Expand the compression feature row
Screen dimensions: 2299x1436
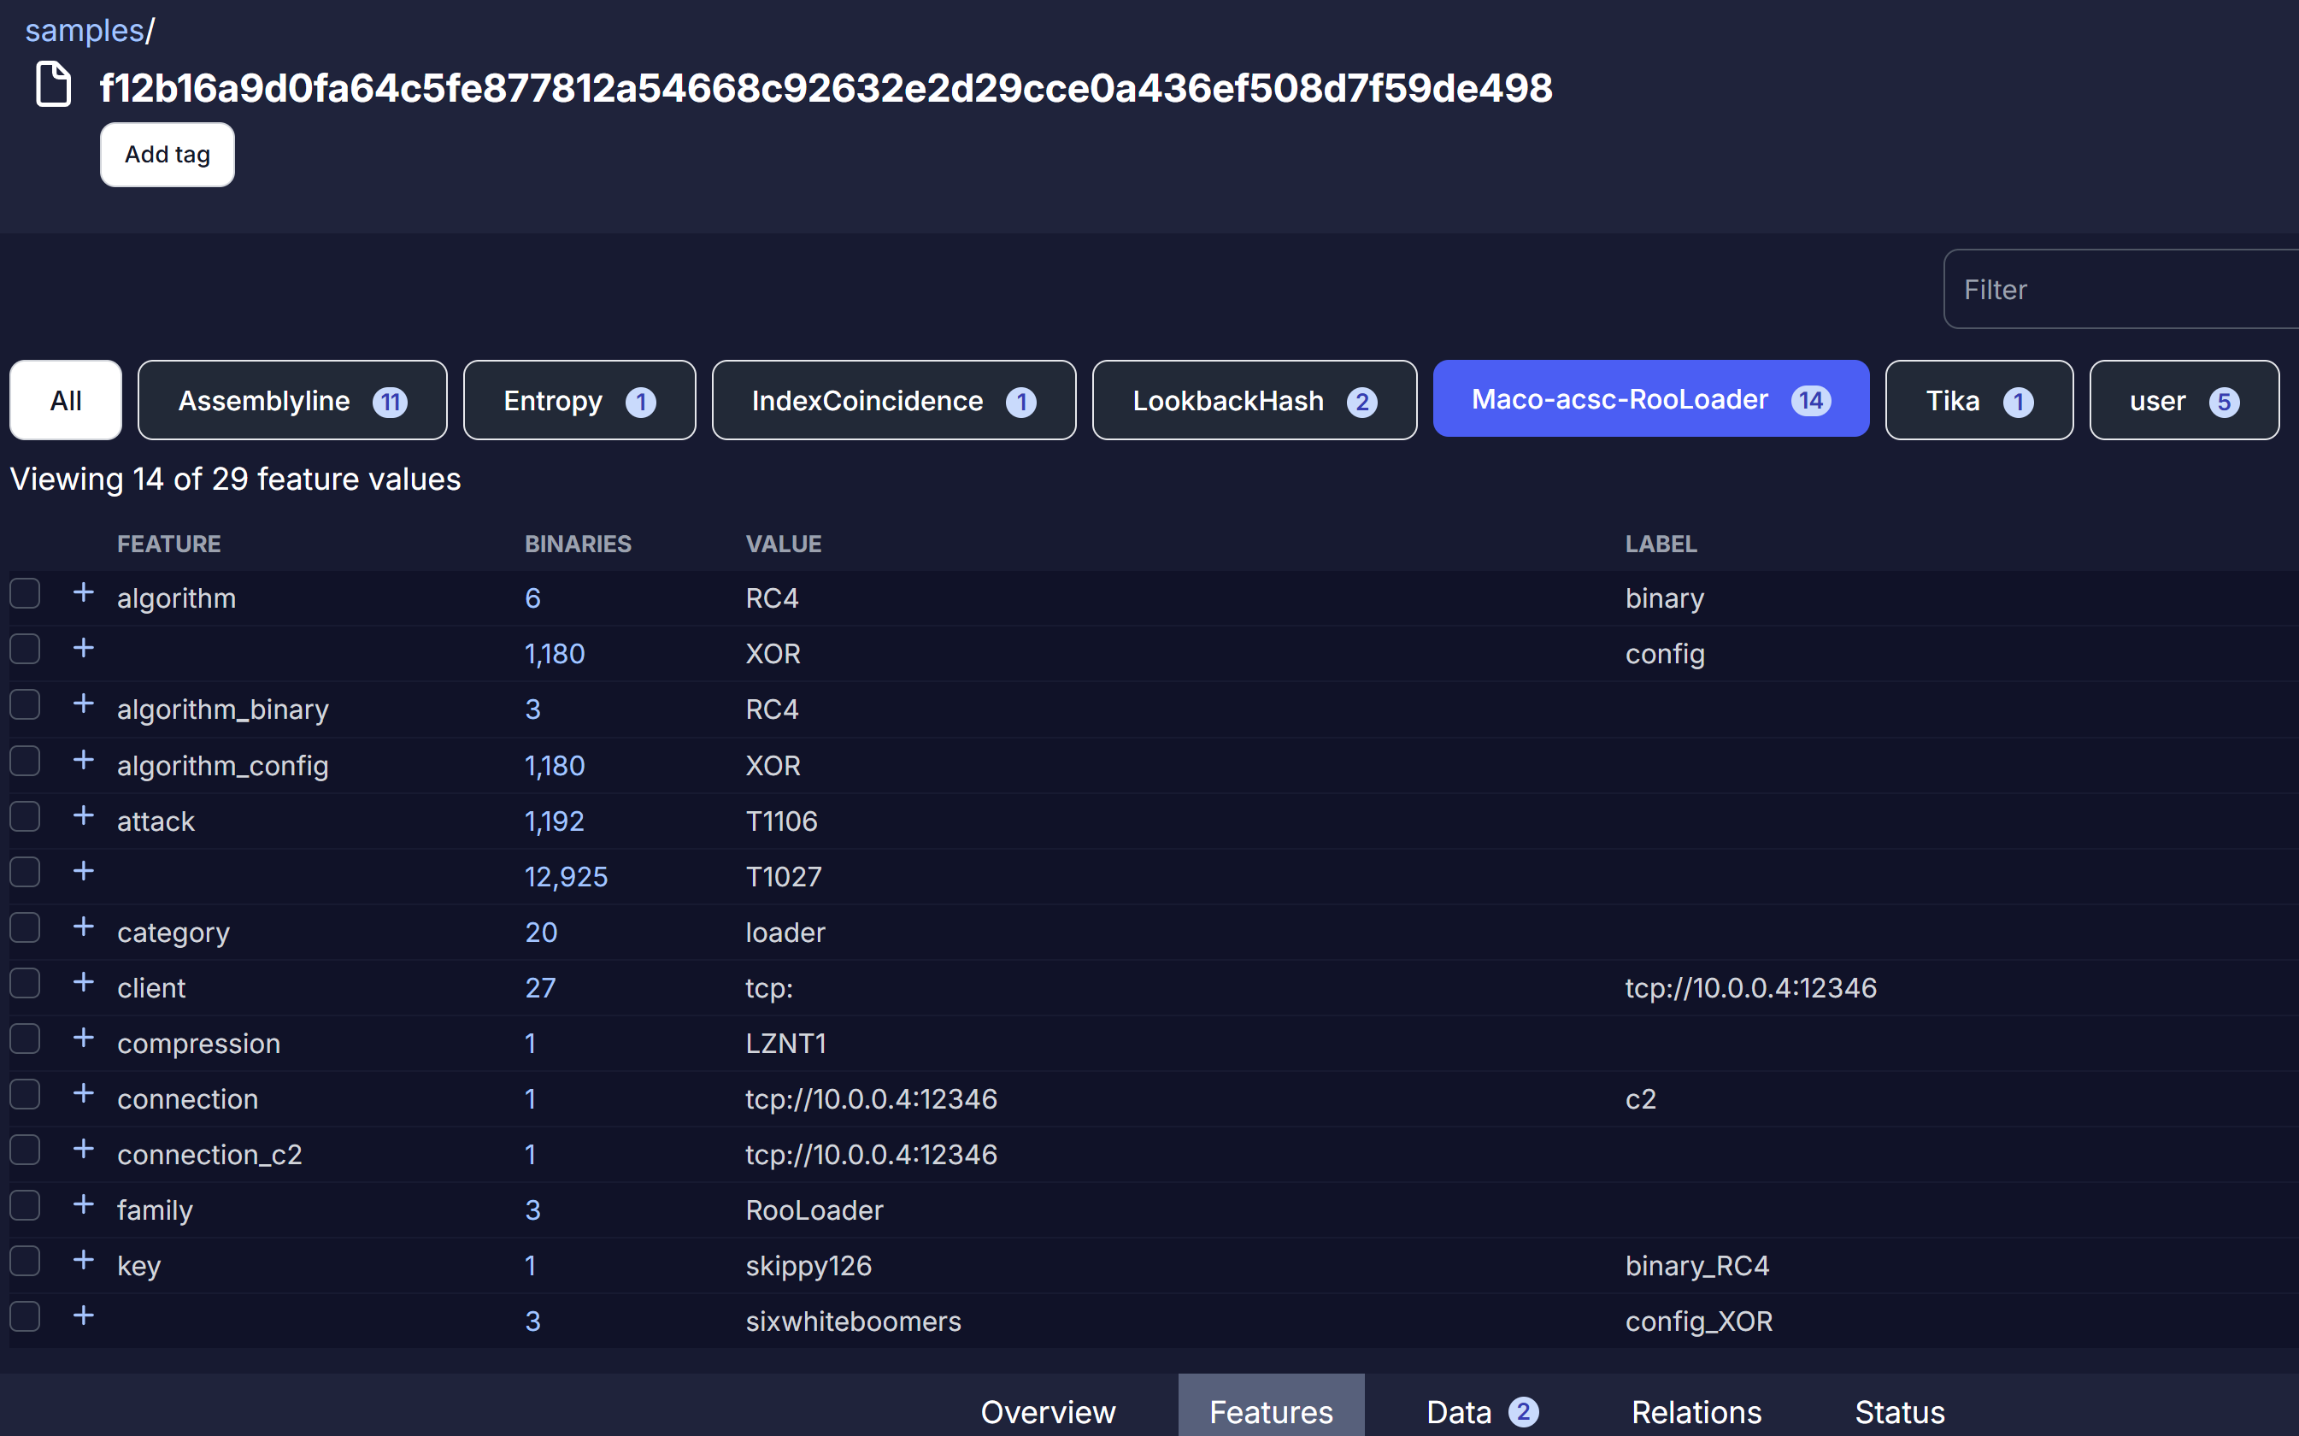tap(84, 1037)
